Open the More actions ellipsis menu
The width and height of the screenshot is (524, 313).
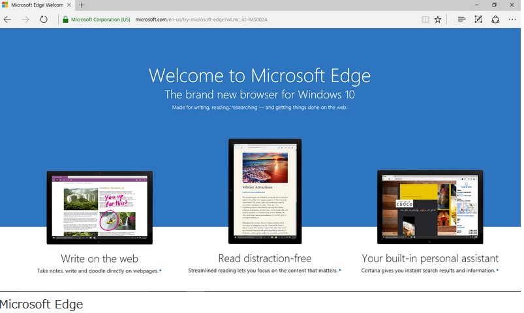(x=512, y=20)
